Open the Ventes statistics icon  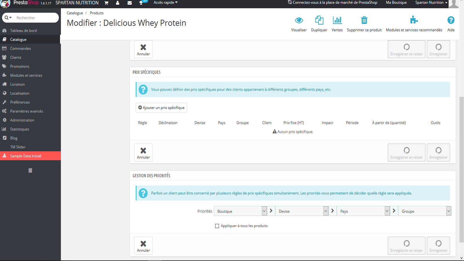coord(337,20)
